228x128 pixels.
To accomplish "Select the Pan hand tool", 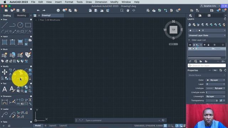I will pos(128,10).
